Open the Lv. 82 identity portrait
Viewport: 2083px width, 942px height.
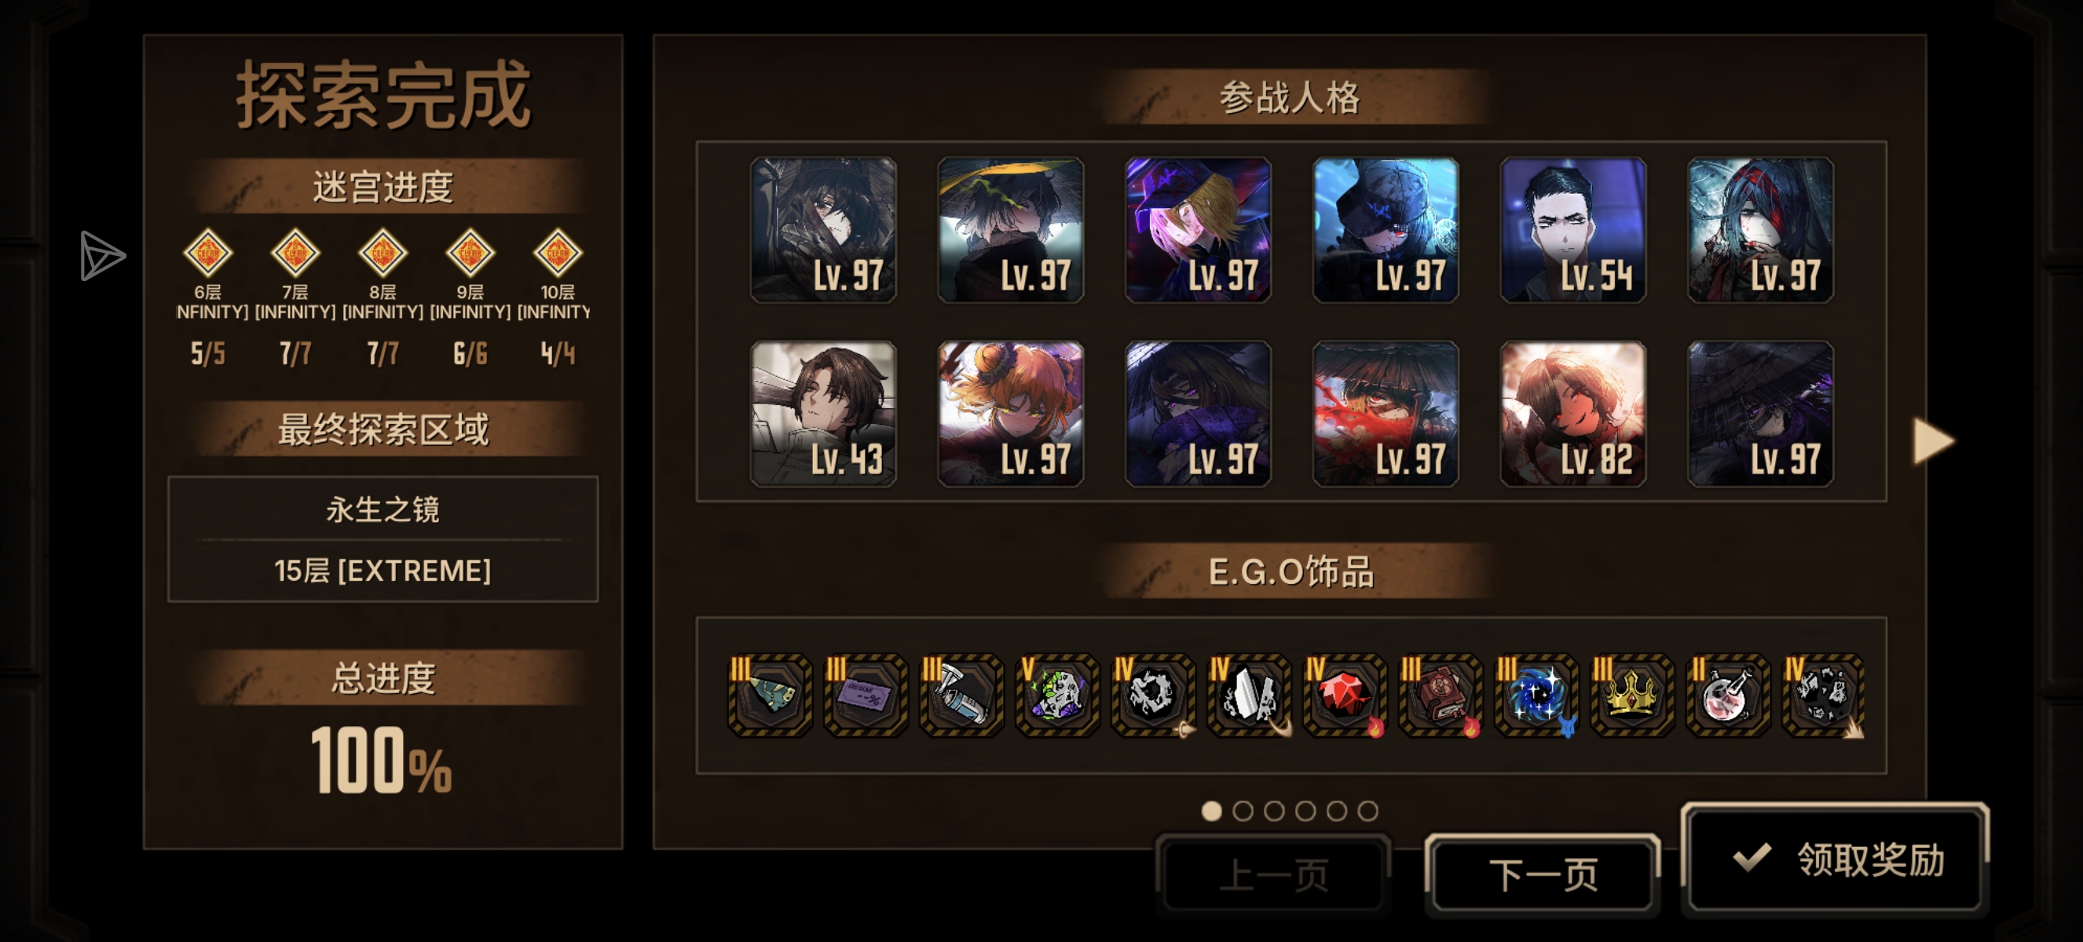(x=1572, y=414)
